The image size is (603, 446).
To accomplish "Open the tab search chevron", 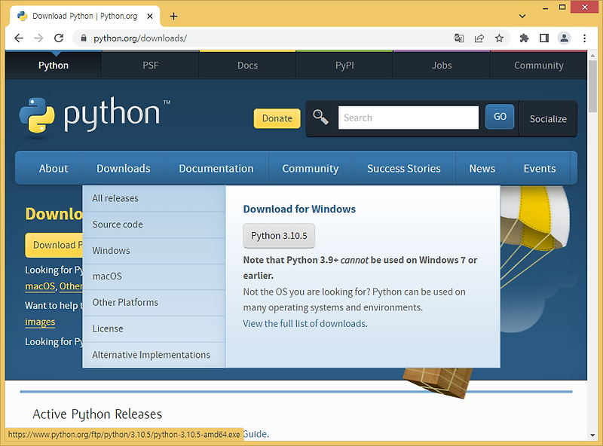I will click(x=522, y=16).
